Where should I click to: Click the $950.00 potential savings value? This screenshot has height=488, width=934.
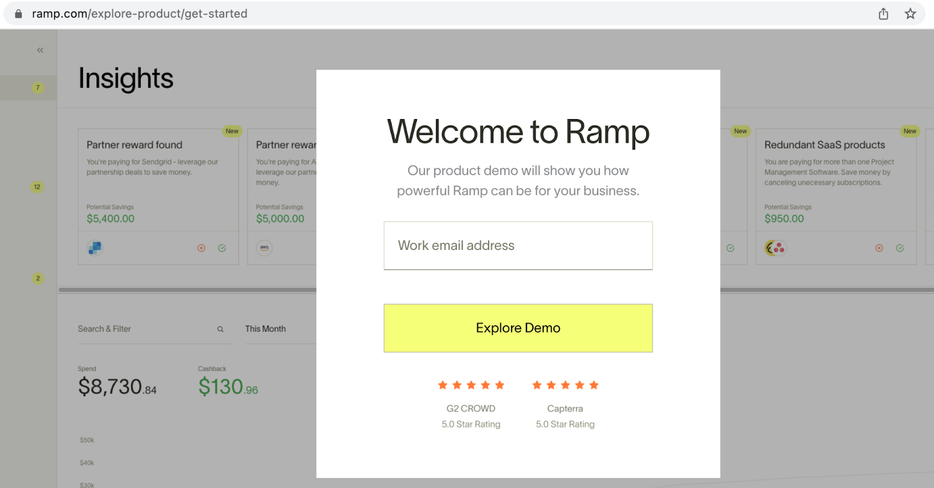coord(784,219)
